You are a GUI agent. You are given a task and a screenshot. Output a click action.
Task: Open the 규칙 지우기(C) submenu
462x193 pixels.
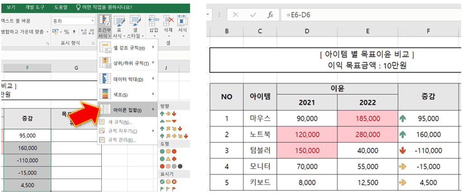click(x=128, y=131)
